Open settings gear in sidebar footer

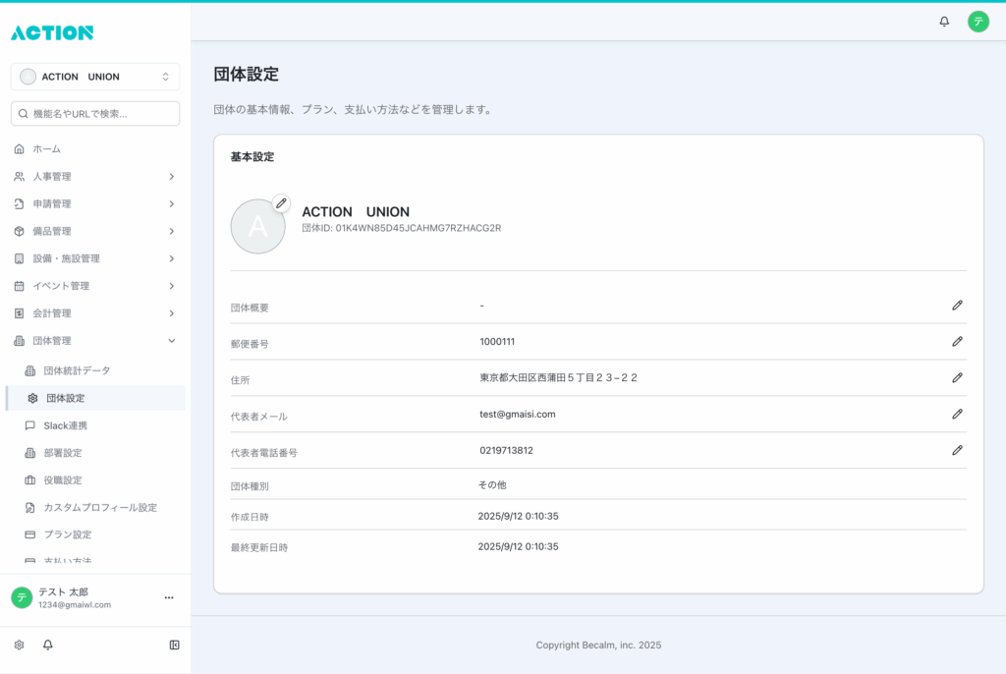tap(19, 646)
